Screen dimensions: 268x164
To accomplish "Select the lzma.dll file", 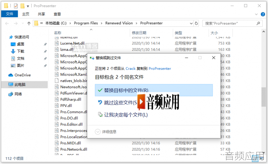I will click(x=67, y=49).
